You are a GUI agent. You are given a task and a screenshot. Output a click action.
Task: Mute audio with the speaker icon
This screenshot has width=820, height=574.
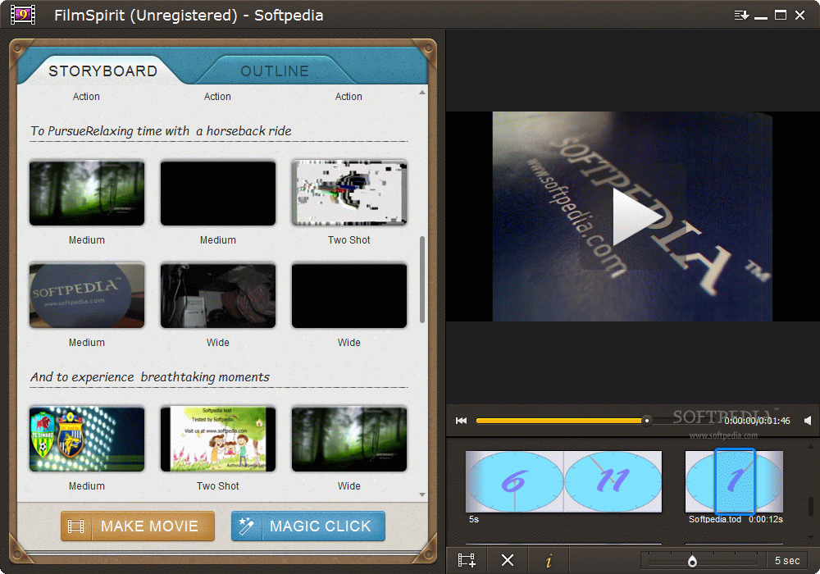point(807,421)
